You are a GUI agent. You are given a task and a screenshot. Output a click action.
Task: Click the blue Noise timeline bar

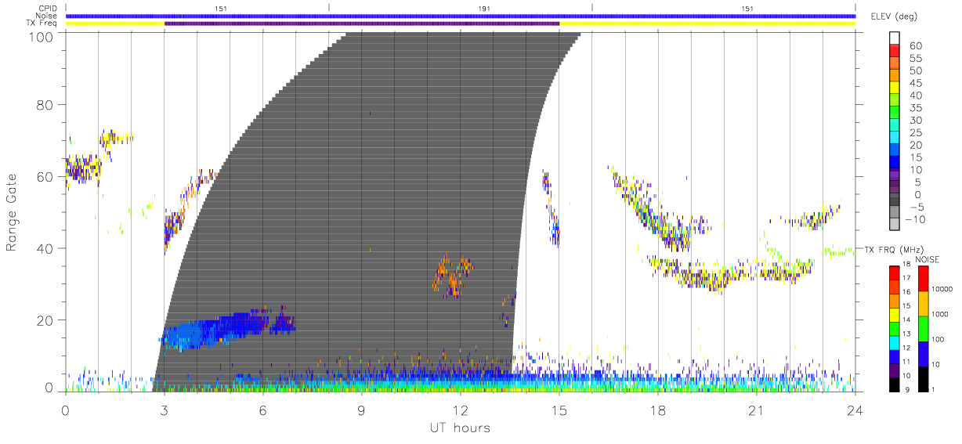(x=461, y=16)
